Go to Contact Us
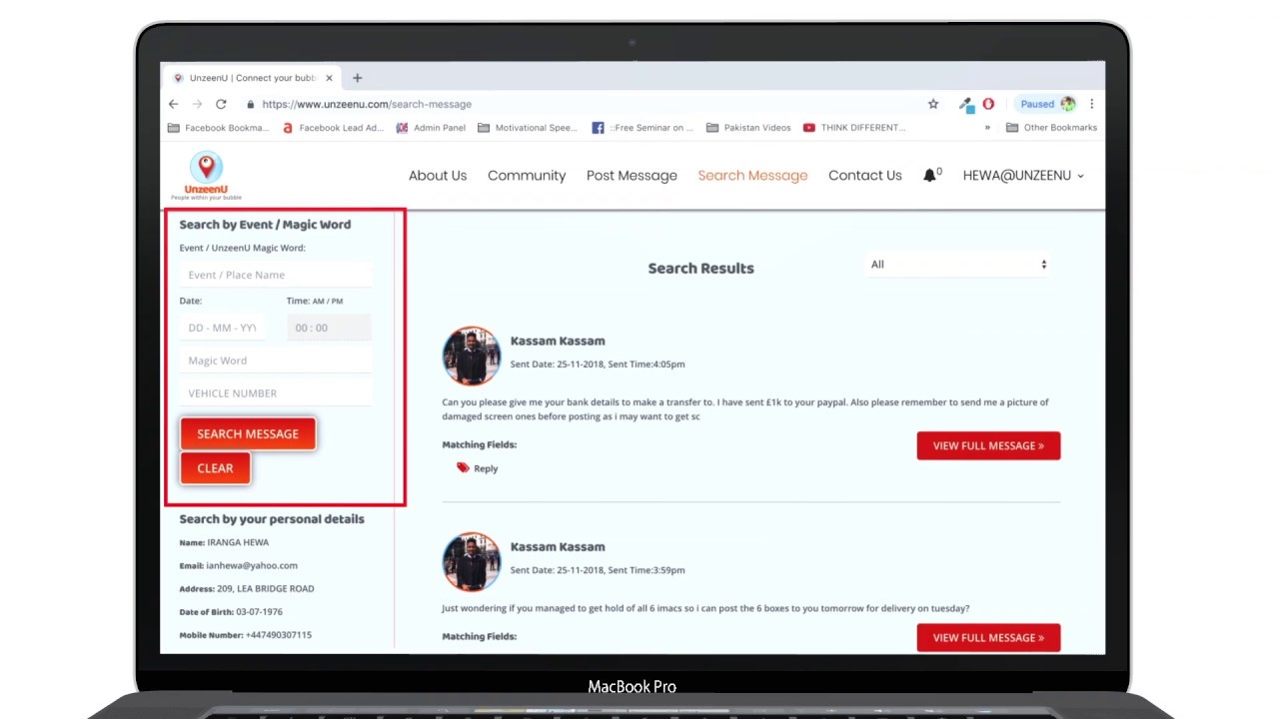This screenshot has width=1279, height=719. (865, 175)
